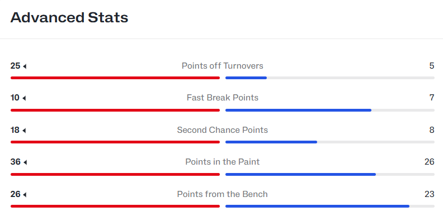Image resolution: width=443 pixels, height=221 pixels.
Task: Select the Points from the Bench label
Action: point(223,194)
